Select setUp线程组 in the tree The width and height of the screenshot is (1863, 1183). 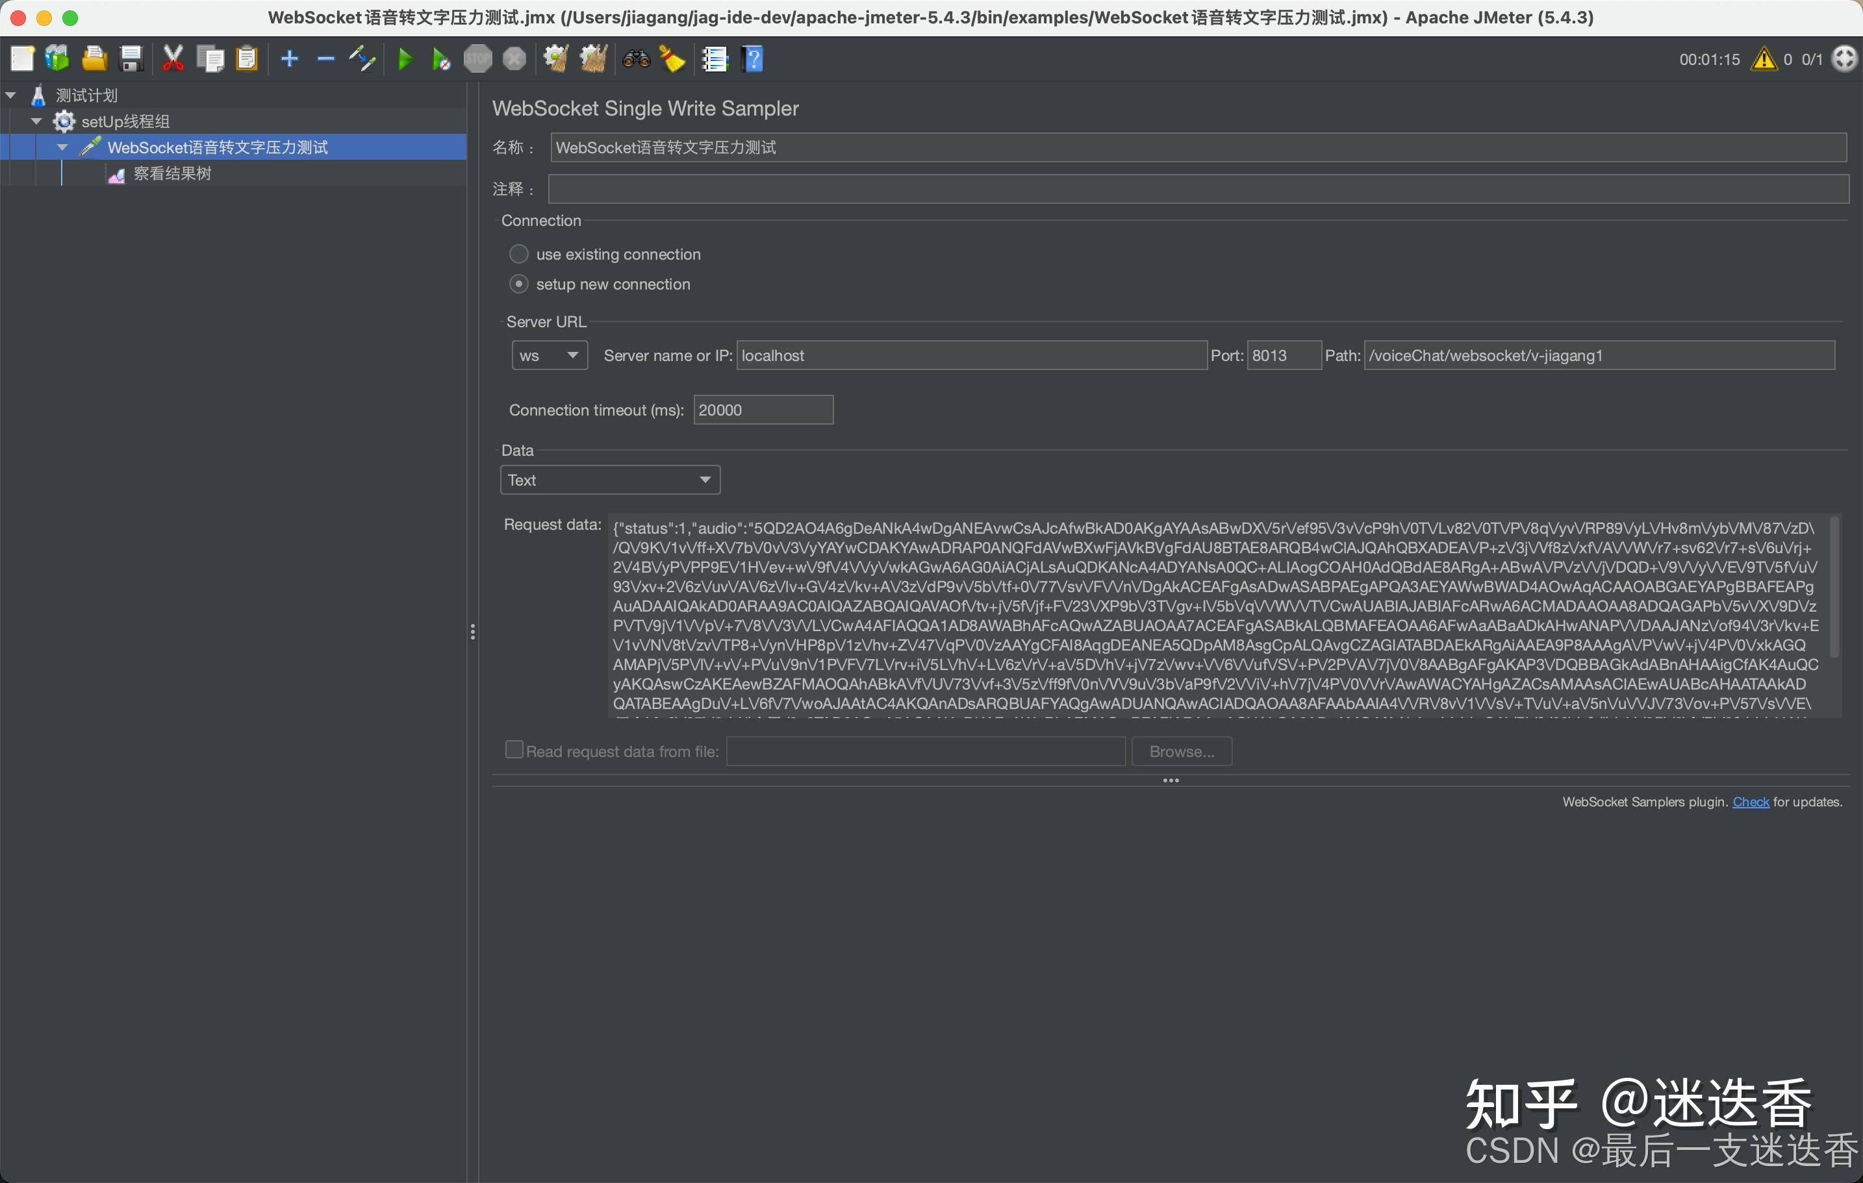point(125,121)
